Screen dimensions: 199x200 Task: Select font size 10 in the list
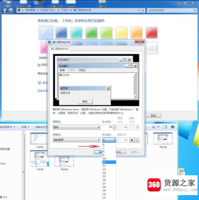coord(109,159)
